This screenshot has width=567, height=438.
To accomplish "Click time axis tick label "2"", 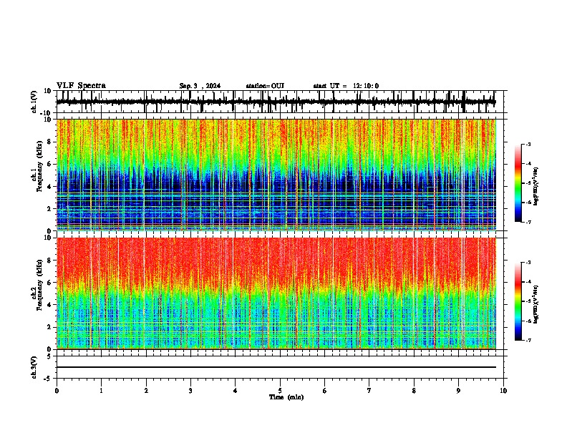I will click(x=146, y=391).
